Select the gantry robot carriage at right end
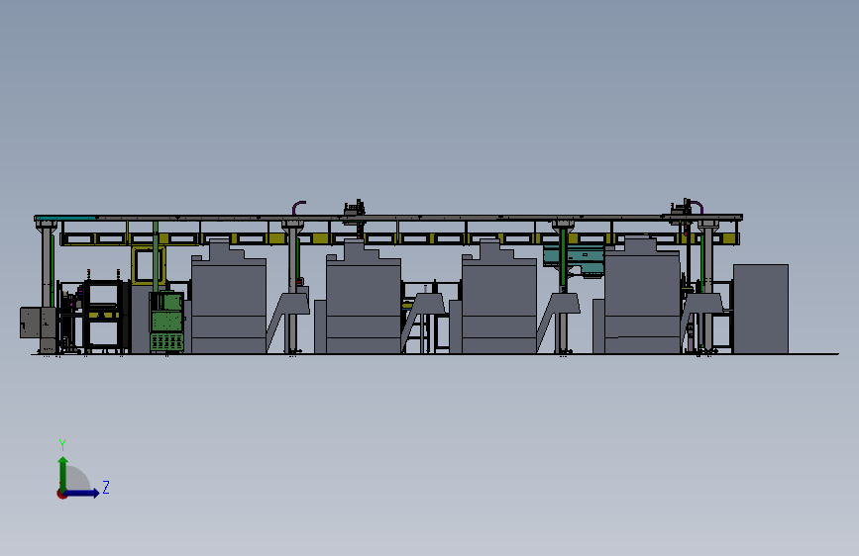Viewport: 859px width, 556px height. point(683,210)
